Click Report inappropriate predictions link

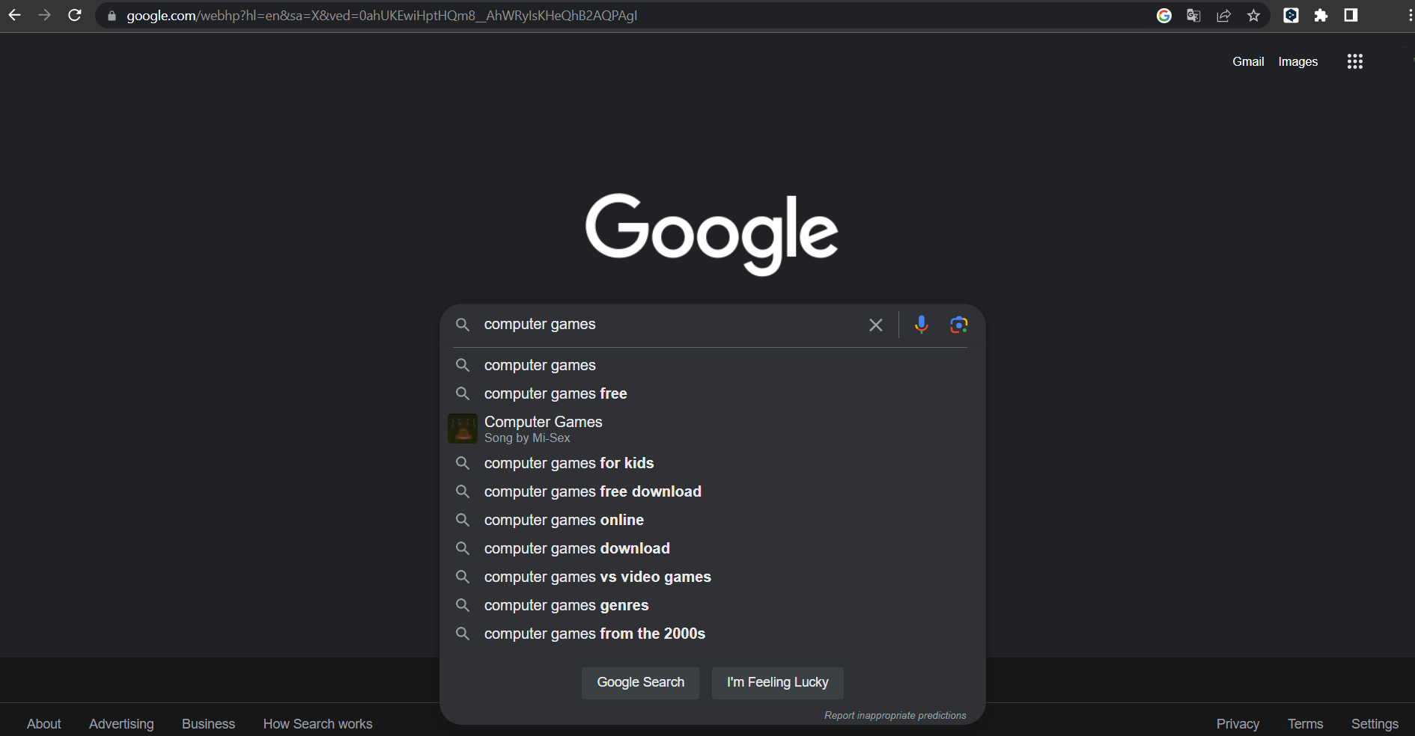point(895,716)
